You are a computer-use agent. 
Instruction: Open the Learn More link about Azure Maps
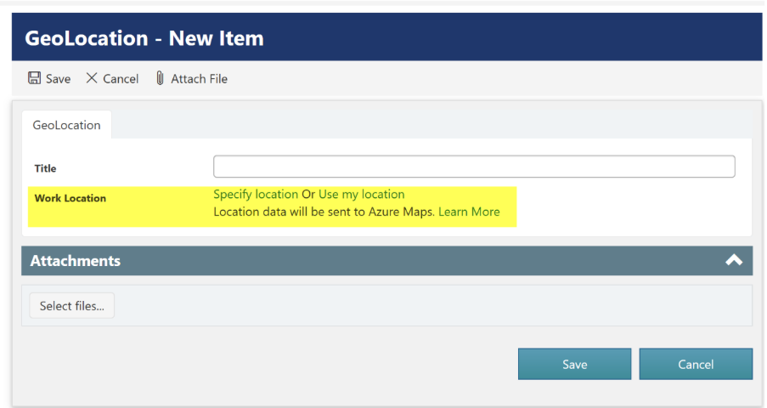click(x=469, y=212)
